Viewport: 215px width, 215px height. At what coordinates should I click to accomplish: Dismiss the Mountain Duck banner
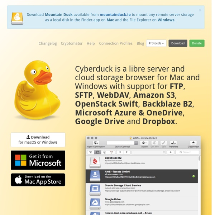click(x=200, y=10)
